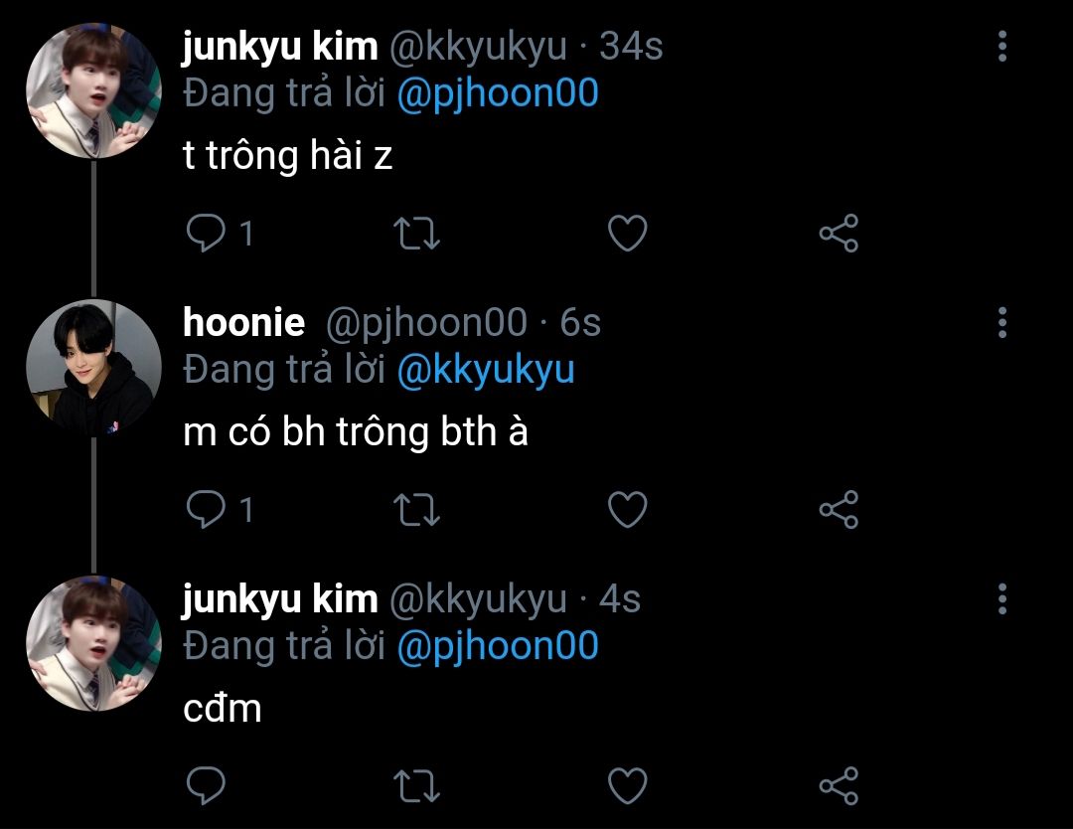This screenshot has width=1073, height=829.
Task: Retweet the "t trông hài z" tweet
Action: click(x=416, y=233)
